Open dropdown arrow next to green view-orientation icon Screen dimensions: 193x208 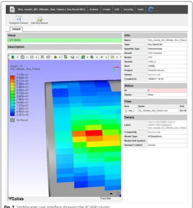click(18, 57)
